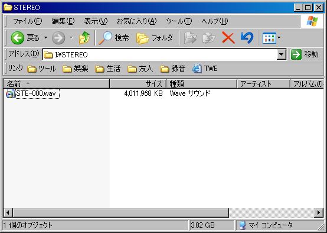Image resolution: width=327 pixels, height=233 pixels.
Task: Click the Wave サウンド type cell
Action: (x=190, y=93)
